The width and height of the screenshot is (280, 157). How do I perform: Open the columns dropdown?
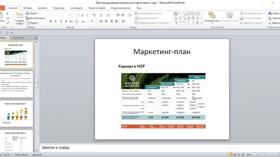point(124,21)
